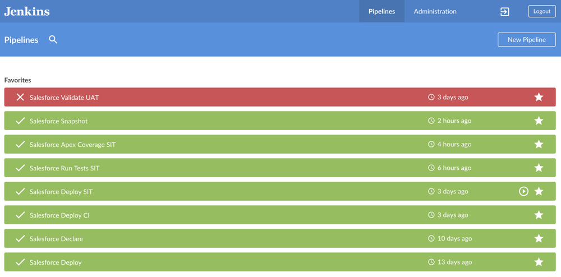
Task: Open the Salesforce Deploy CI pipeline
Action: click(60, 215)
